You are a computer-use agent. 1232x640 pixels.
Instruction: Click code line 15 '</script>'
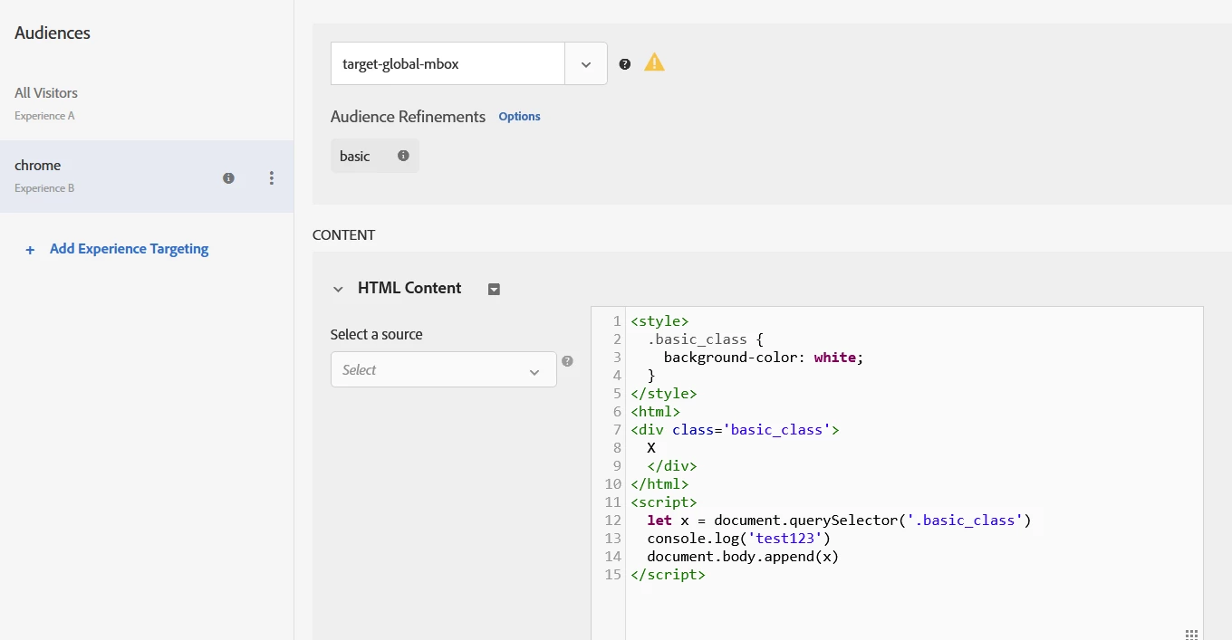pos(668,575)
